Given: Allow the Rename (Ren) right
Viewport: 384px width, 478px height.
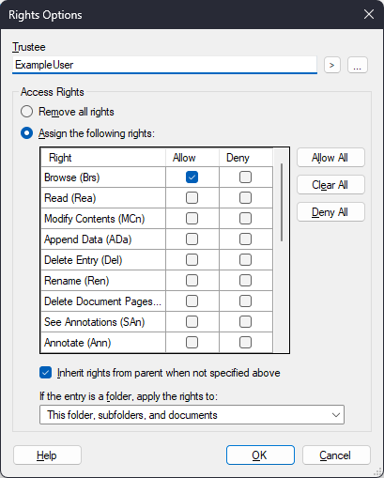Looking at the screenshot, I should pos(192,281).
